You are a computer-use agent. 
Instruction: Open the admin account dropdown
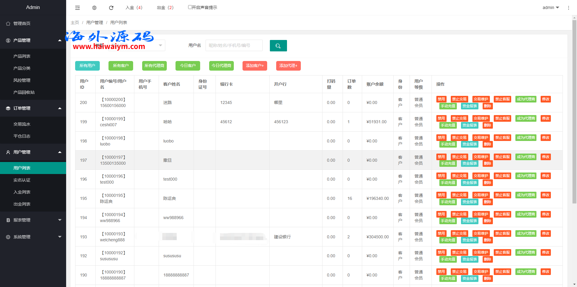tap(550, 8)
